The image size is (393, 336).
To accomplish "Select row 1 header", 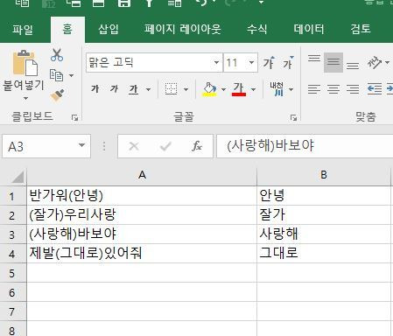I will click(12, 196).
